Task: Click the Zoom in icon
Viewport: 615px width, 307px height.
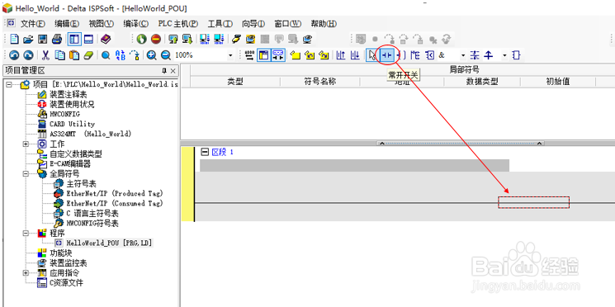Action: [152, 55]
